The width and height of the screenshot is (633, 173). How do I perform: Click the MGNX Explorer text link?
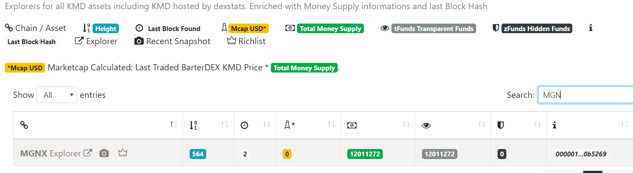(x=65, y=153)
